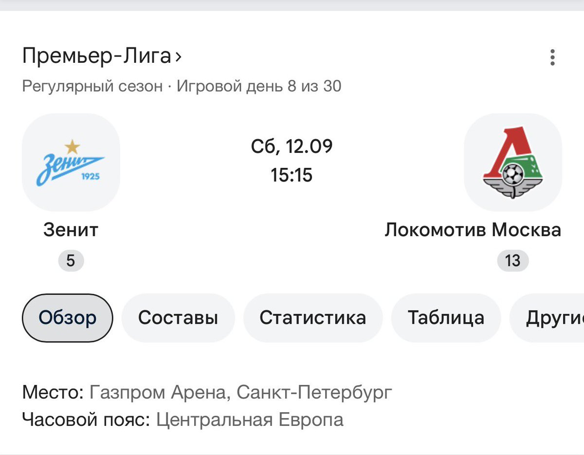Select the partially visible Другие tab
Image resolution: width=584 pixels, height=455 pixels.
547,318
